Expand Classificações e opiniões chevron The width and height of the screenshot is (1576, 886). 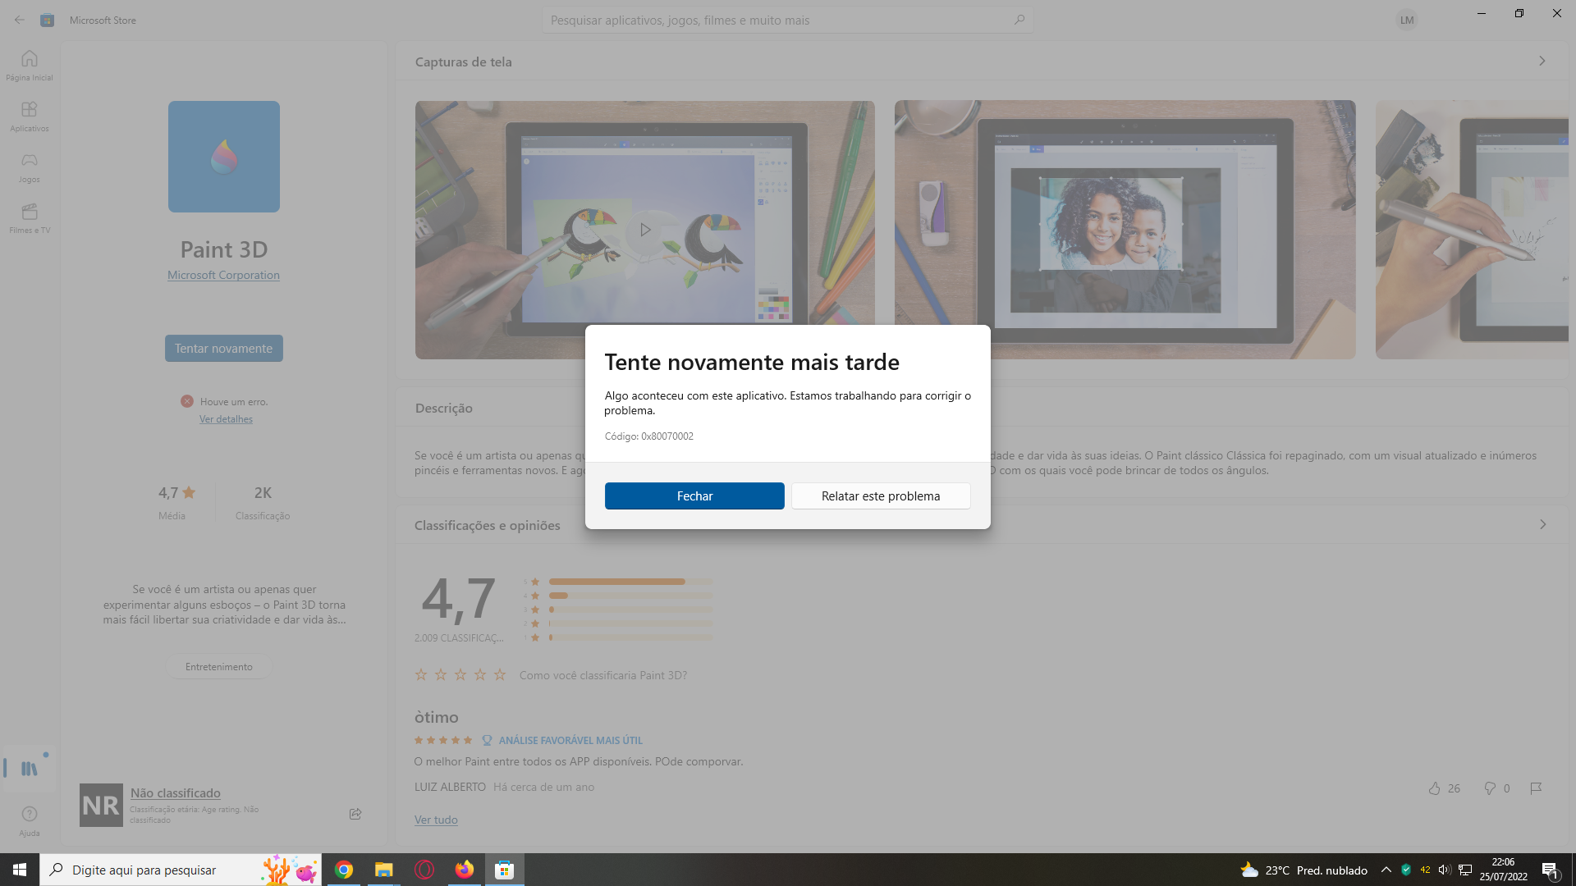pyautogui.click(x=1542, y=524)
